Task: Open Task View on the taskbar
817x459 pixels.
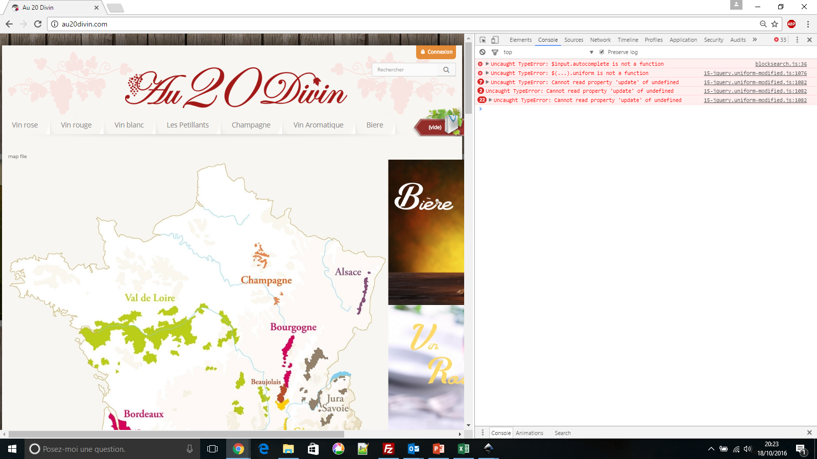Action: pyautogui.click(x=212, y=449)
